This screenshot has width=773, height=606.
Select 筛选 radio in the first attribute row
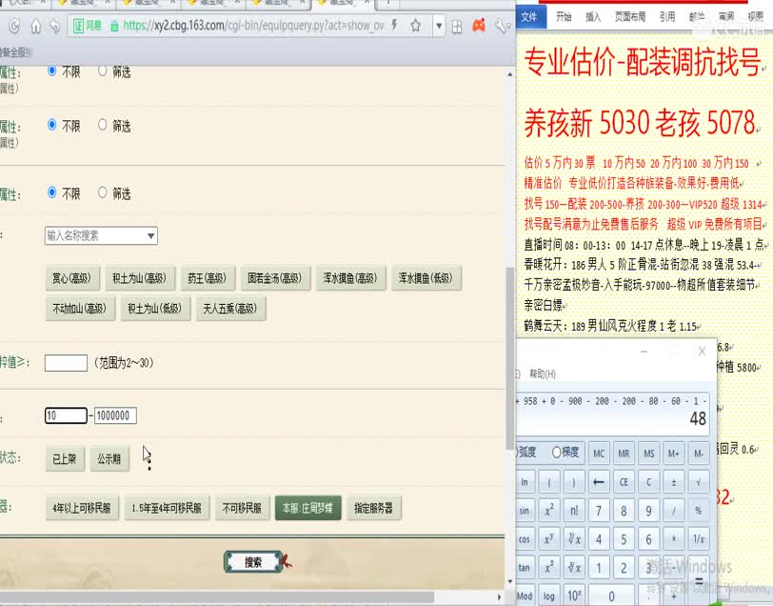pyautogui.click(x=102, y=71)
